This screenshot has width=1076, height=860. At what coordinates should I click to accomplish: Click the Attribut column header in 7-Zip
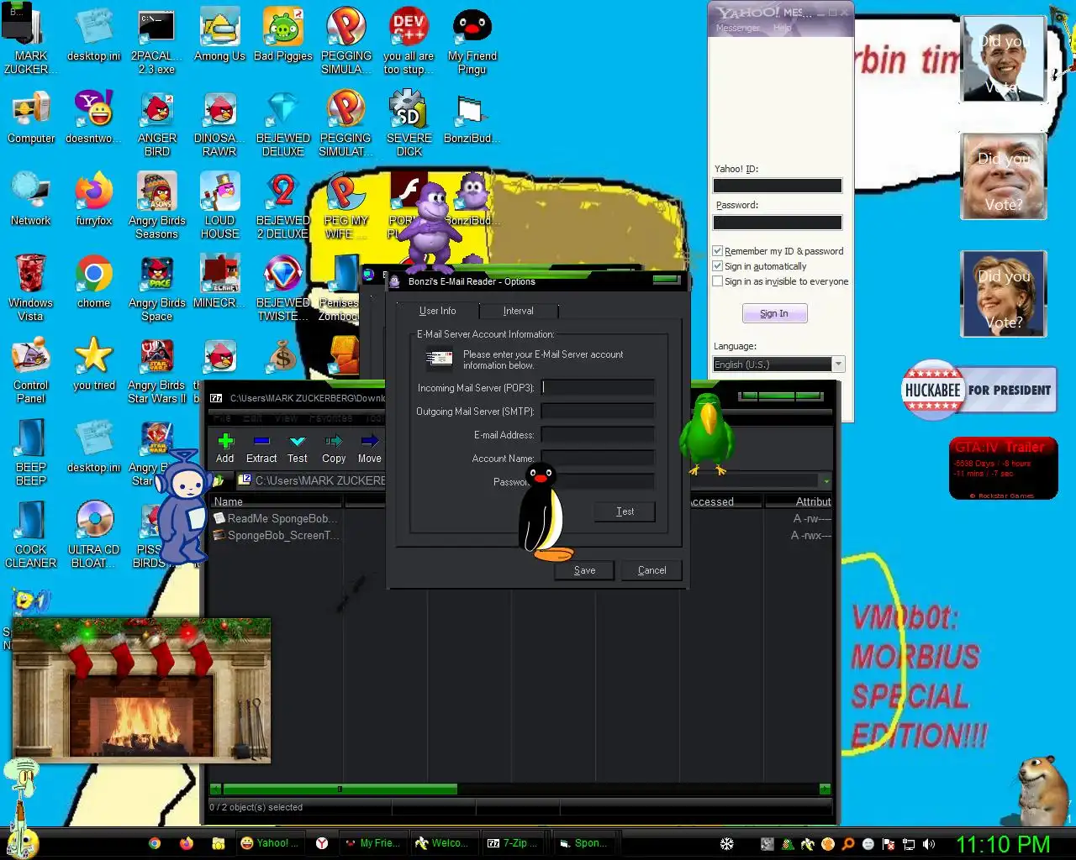pos(799,501)
